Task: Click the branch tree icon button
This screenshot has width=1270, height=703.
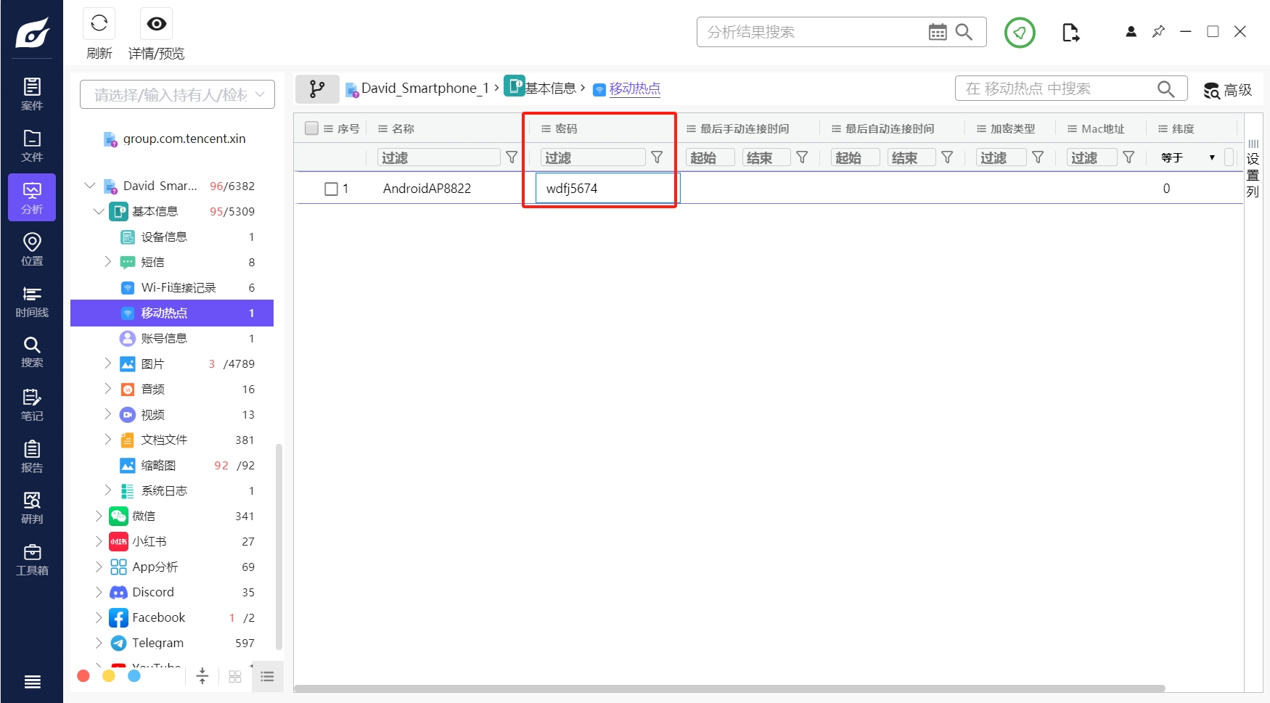Action: [x=317, y=89]
